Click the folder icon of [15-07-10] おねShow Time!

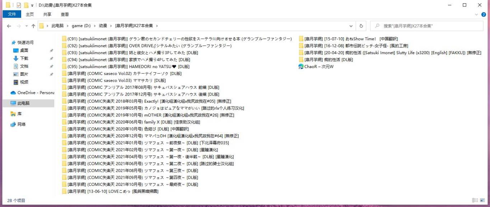tap(301, 39)
